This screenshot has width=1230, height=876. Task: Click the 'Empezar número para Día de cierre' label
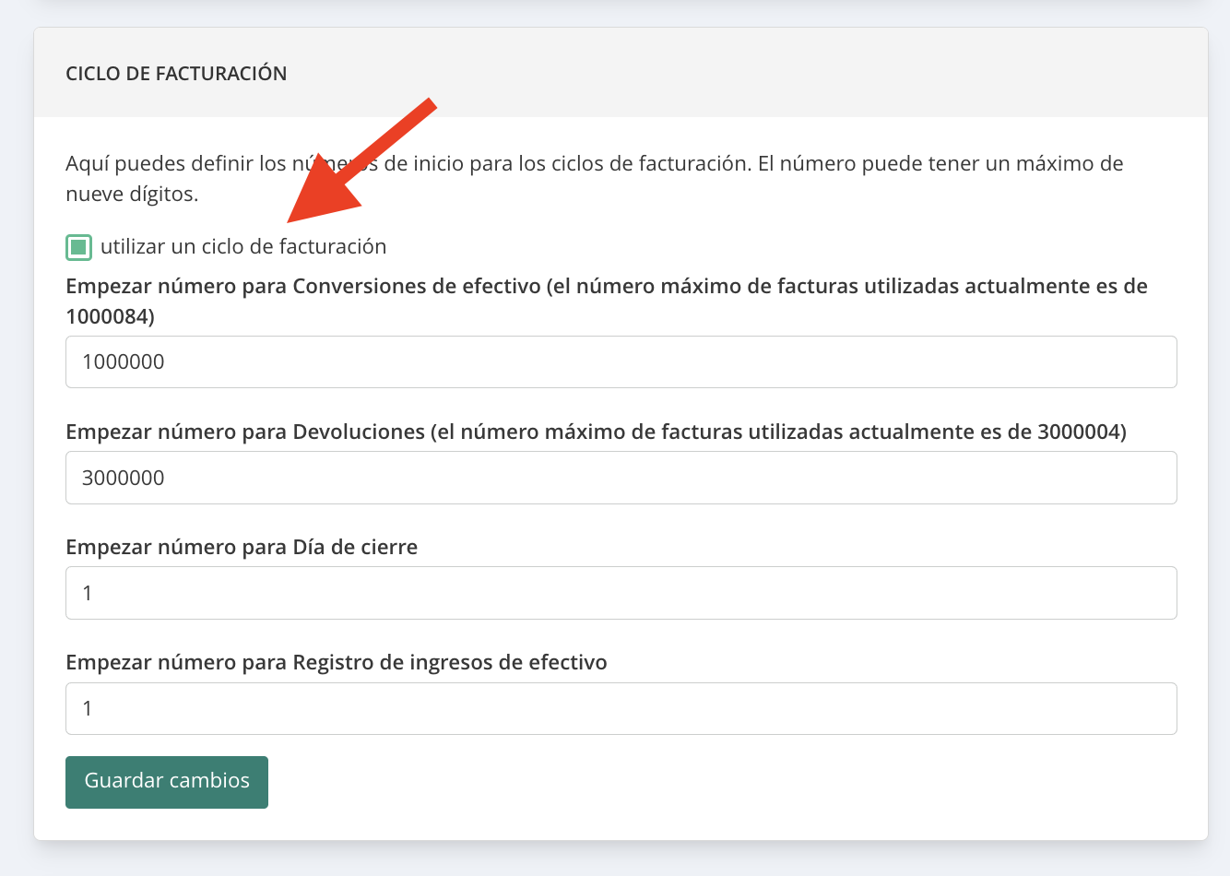(242, 547)
